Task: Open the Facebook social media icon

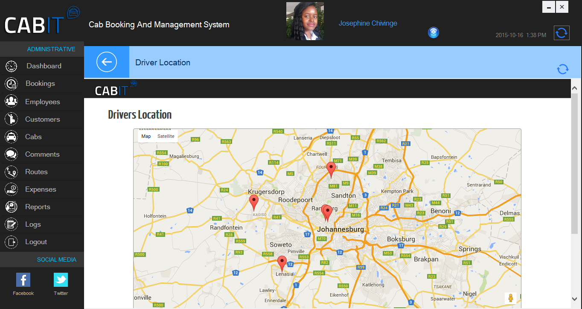Action: pyautogui.click(x=23, y=280)
